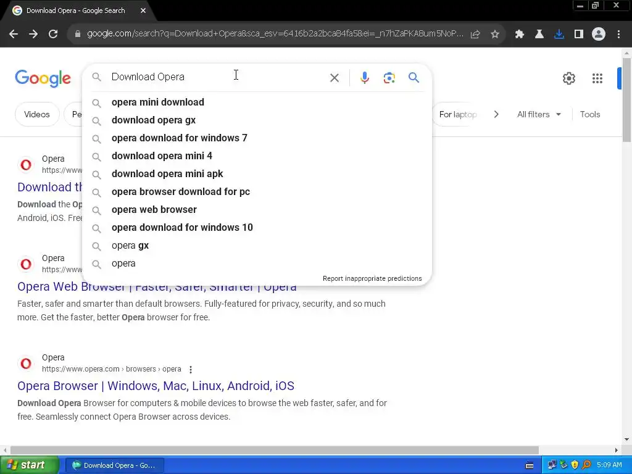Show browser downloads
Viewport: 632px width, 474px height.
point(559,34)
